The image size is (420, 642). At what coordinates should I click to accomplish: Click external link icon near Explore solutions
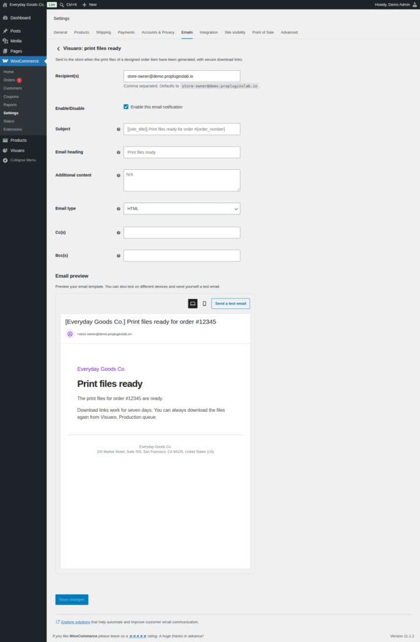pos(58,621)
